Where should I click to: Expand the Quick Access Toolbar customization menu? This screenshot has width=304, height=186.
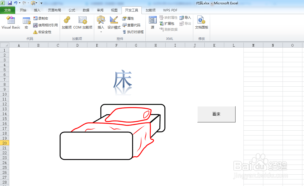click(x=41, y=3)
